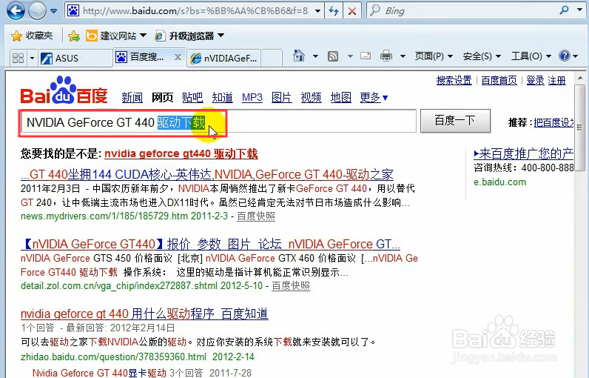Open 搜索设置 search settings link
The height and width of the screenshot is (378, 589).
point(454,81)
